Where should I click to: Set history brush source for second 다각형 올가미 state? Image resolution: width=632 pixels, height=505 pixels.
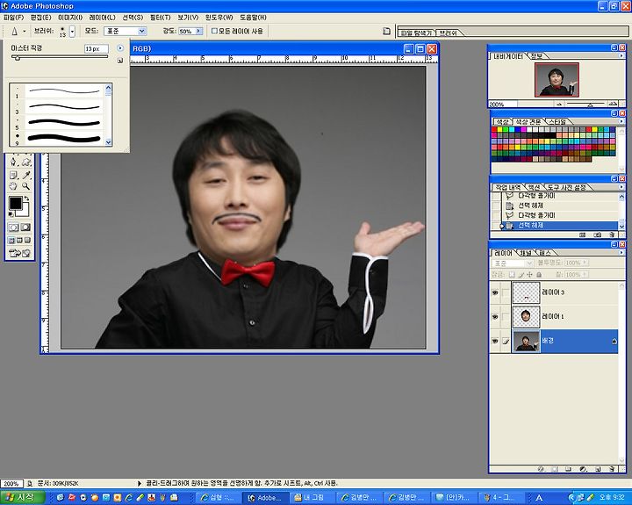496,215
